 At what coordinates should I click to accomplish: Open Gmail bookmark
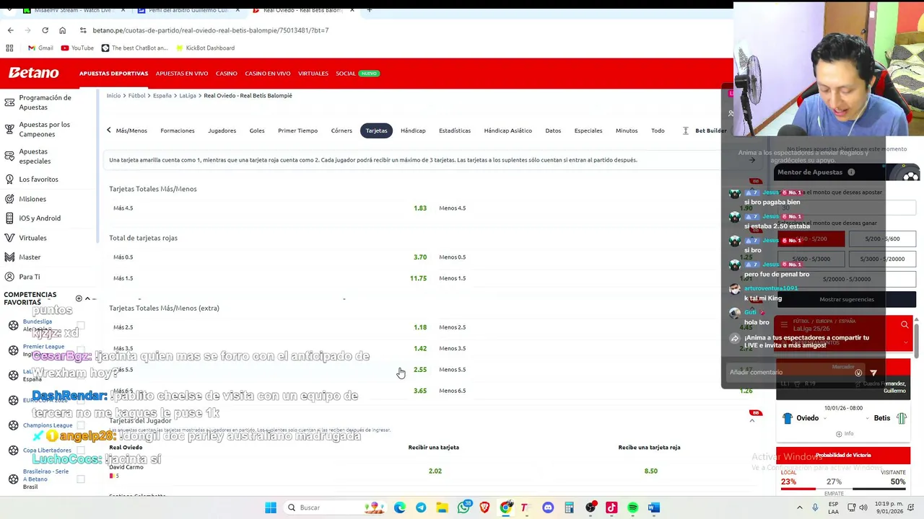pos(40,48)
